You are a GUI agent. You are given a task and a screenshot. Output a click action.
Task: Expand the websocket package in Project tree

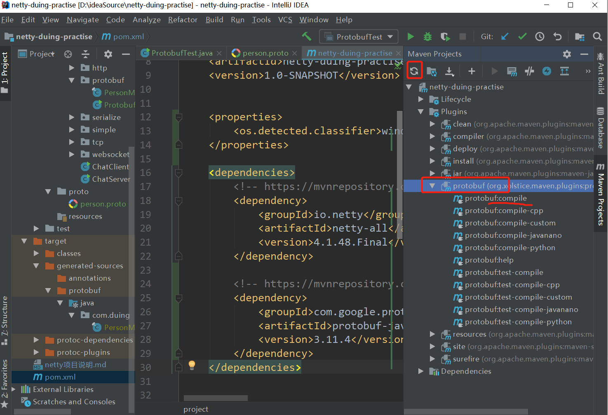click(72, 155)
